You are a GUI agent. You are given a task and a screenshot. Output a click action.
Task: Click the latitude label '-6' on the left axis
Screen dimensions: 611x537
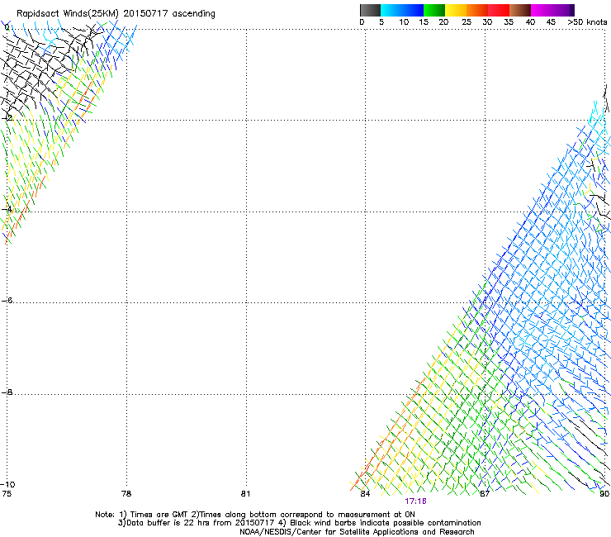7,300
